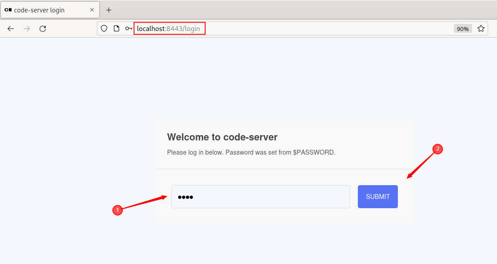Focus the password input field
This screenshot has width=497, height=264.
[x=260, y=197]
